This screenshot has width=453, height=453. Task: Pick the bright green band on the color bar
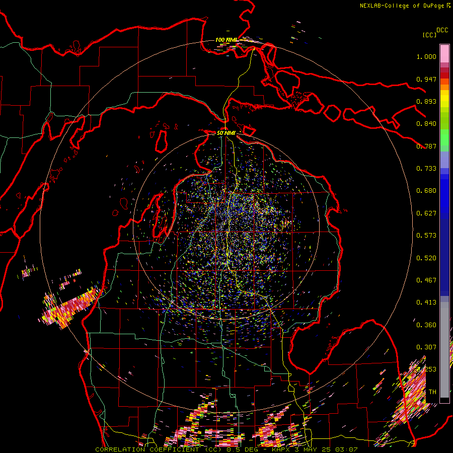[x=444, y=137]
